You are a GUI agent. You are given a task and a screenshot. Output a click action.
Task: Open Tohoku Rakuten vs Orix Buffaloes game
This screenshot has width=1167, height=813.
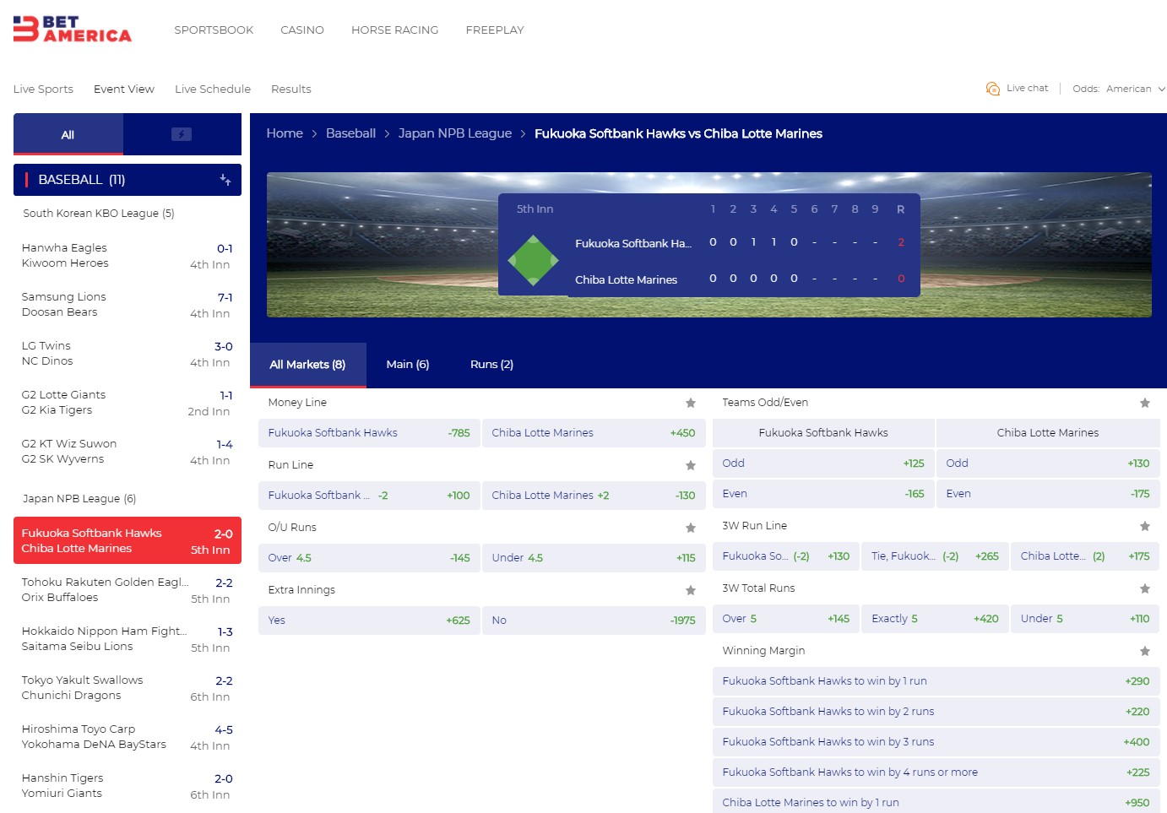pos(128,590)
